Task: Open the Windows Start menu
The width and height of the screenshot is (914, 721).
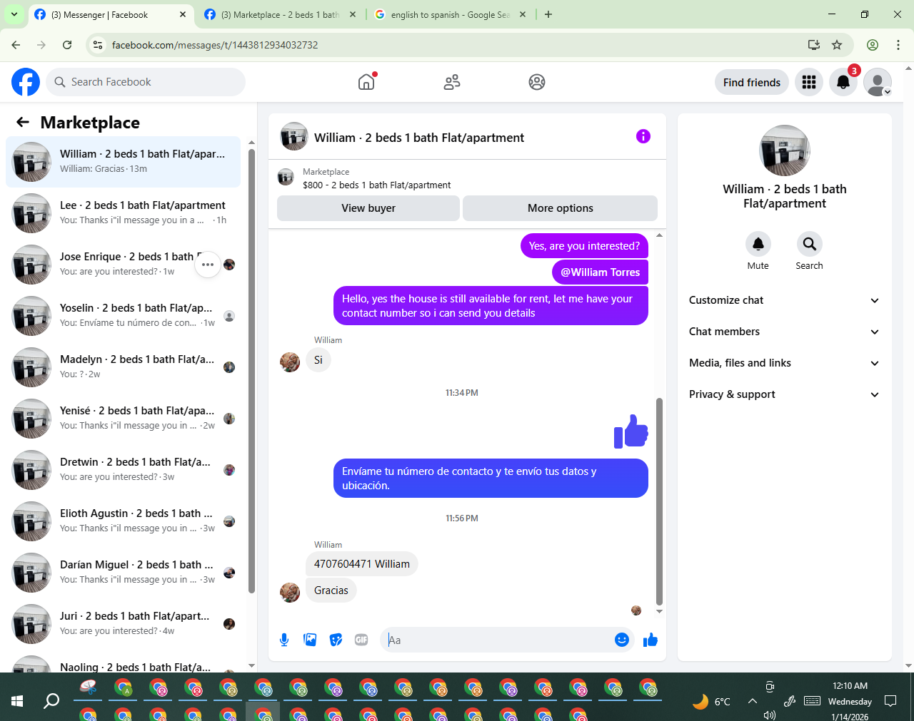Action: (x=17, y=700)
